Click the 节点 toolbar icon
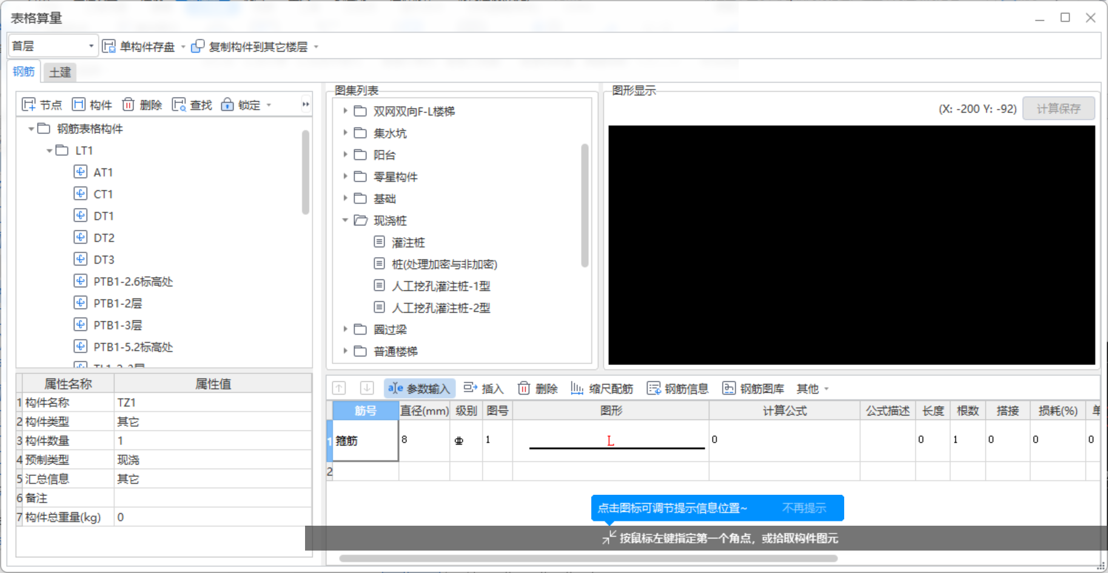 [29, 104]
